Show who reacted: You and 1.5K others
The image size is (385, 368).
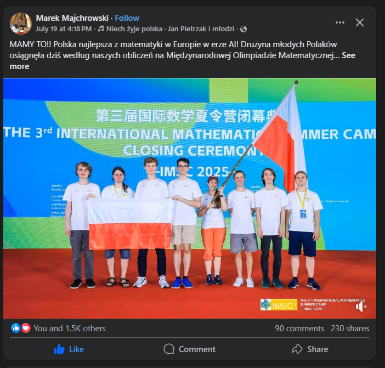click(x=70, y=329)
